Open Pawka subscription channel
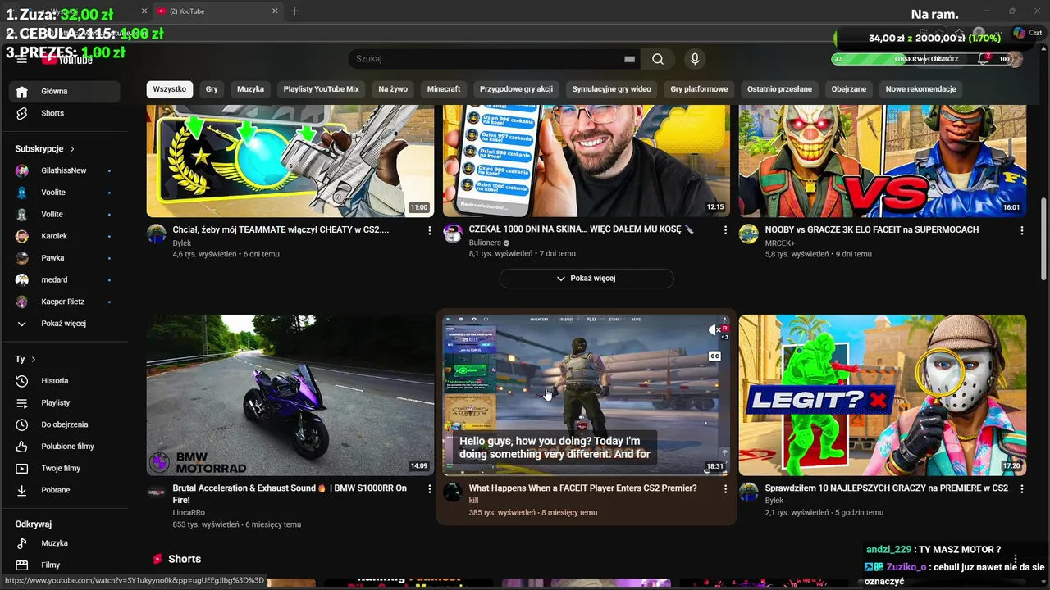The image size is (1050, 590). click(x=64, y=258)
